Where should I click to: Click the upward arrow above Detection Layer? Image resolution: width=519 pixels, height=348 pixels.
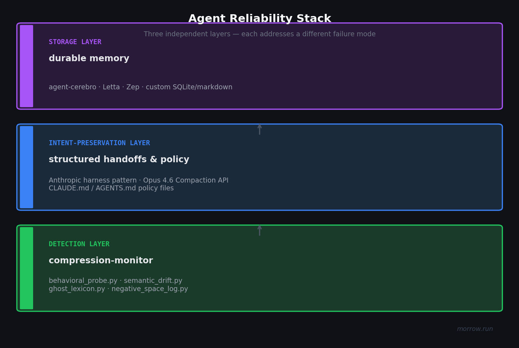click(259, 231)
